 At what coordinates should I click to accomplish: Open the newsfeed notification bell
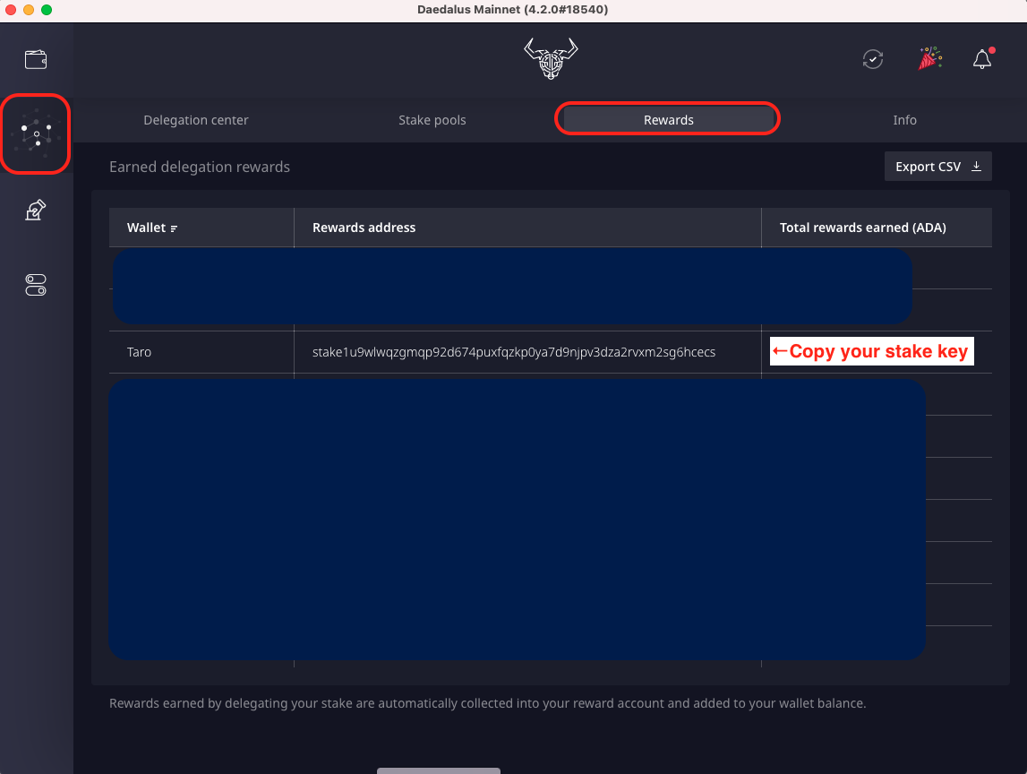(982, 59)
